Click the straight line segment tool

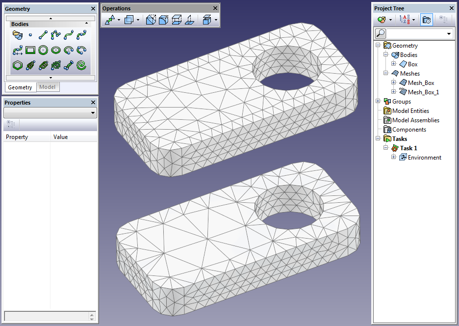point(43,35)
